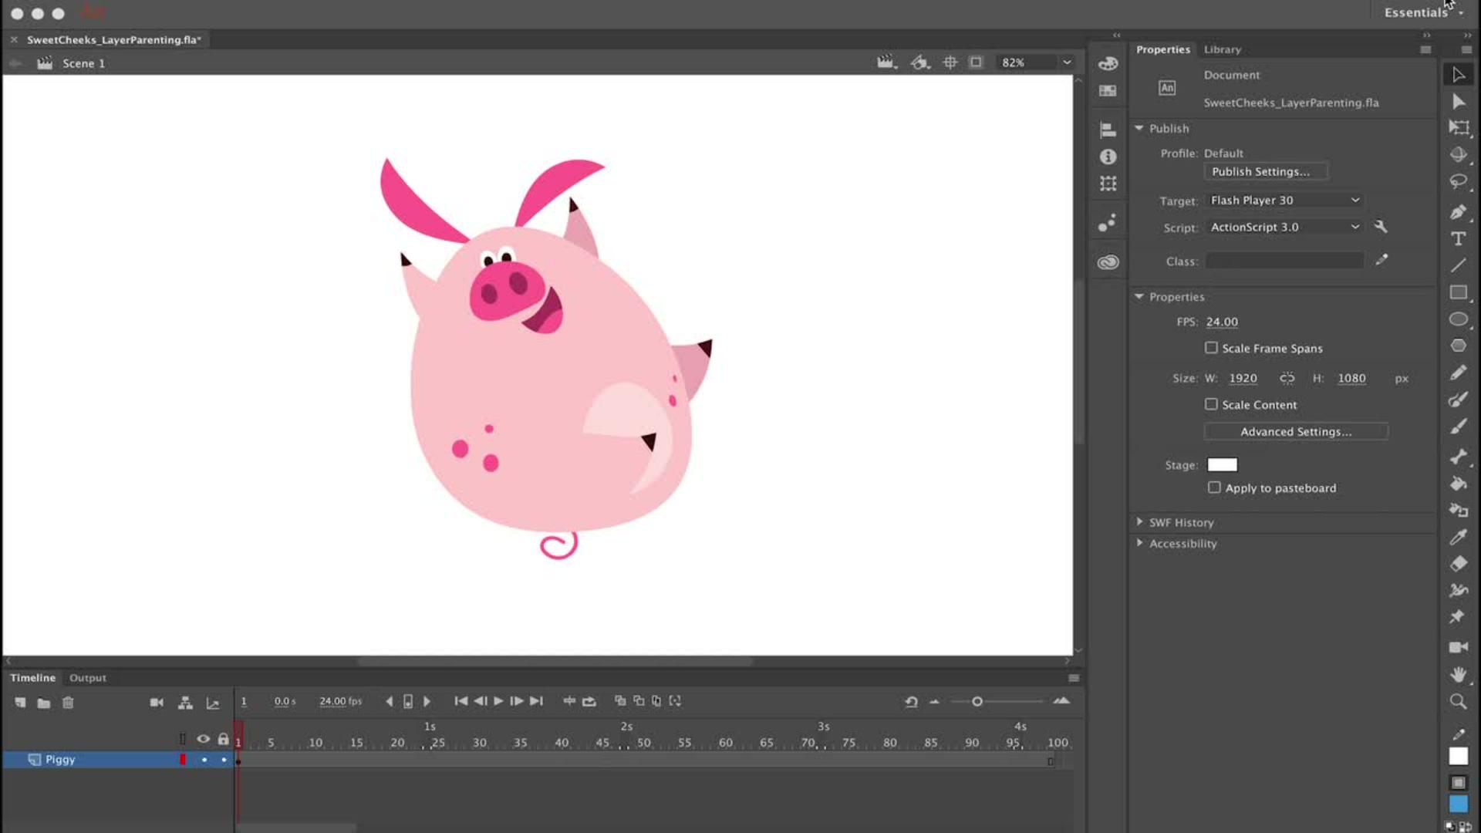Switch to the Library tab

point(1223,49)
